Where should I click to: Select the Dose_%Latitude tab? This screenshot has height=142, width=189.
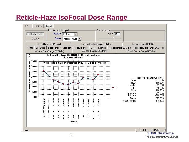98,48
